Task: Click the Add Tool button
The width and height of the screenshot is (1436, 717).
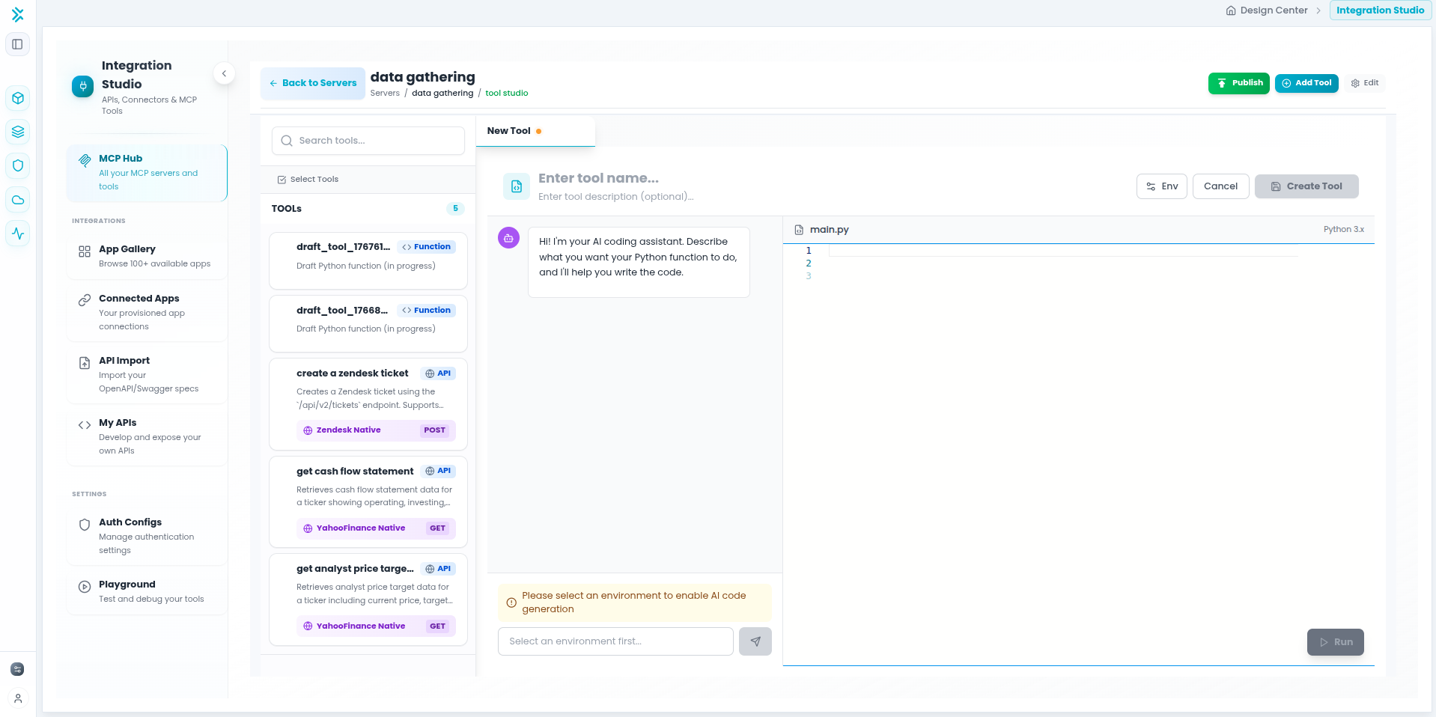Action: pyautogui.click(x=1306, y=83)
